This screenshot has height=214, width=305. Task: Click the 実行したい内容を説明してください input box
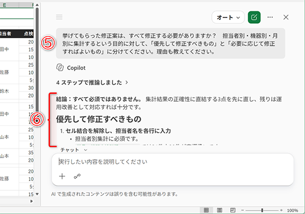click(x=172, y=161)
